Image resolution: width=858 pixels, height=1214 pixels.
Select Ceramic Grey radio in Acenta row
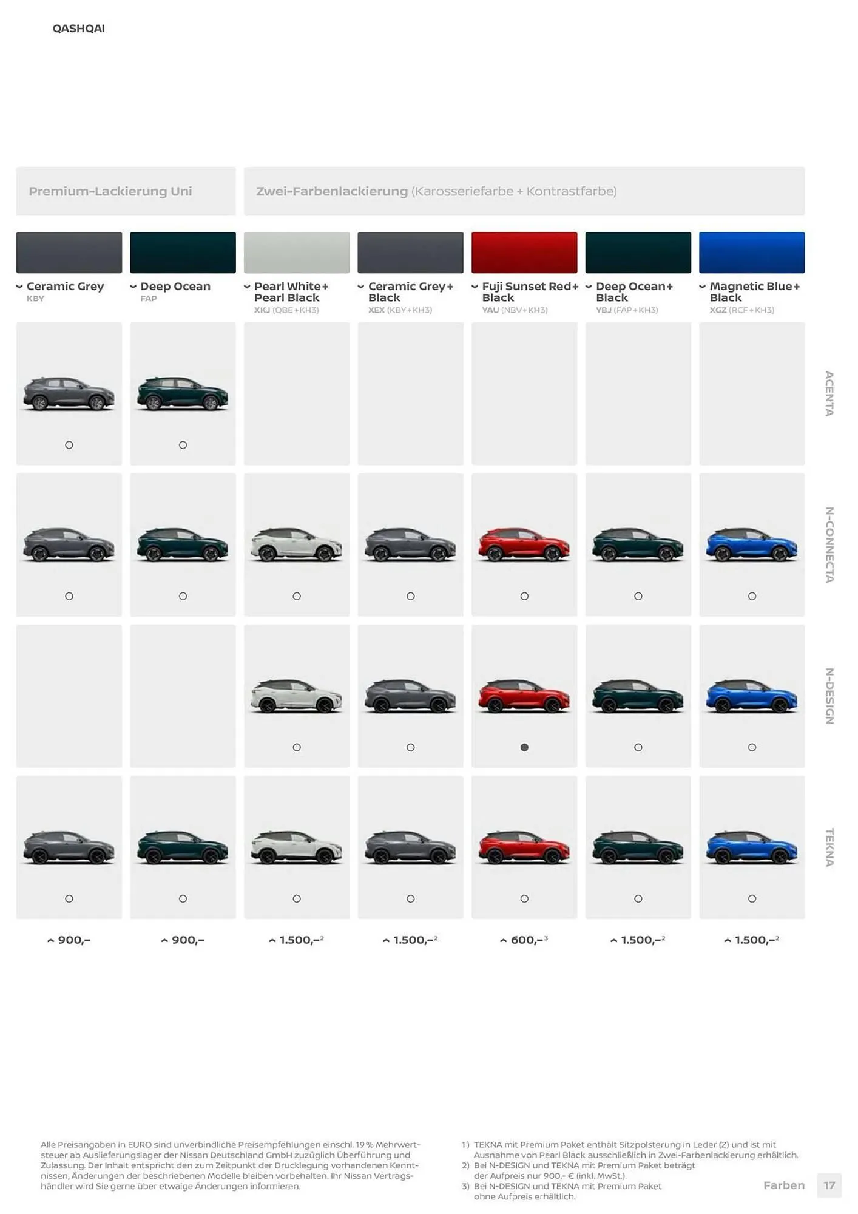click(69, 445)
